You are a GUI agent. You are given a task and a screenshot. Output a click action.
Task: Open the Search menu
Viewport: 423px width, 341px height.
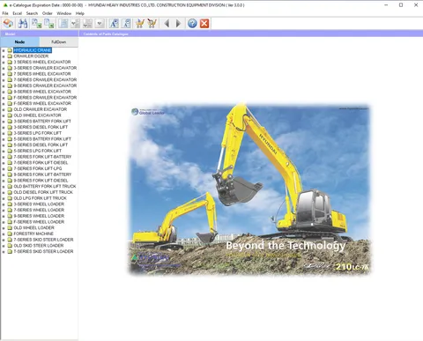click(32, 13)
